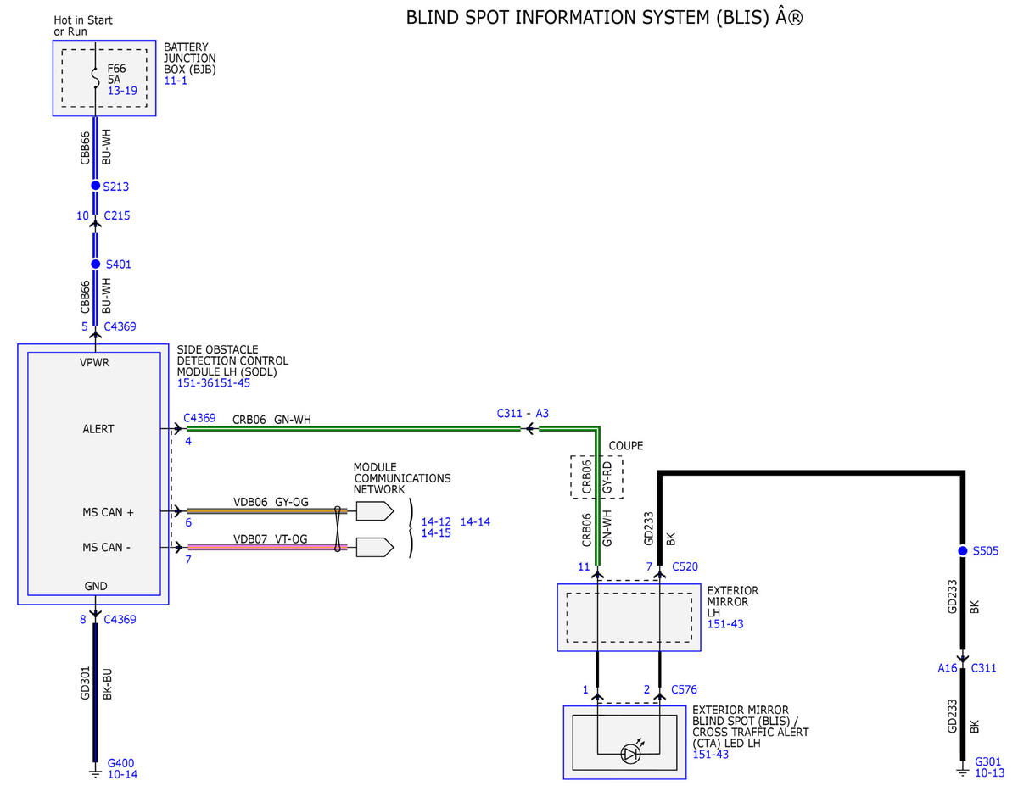Click the network arrow symbol on the VDB07 wire

click(x=375, y=547)
